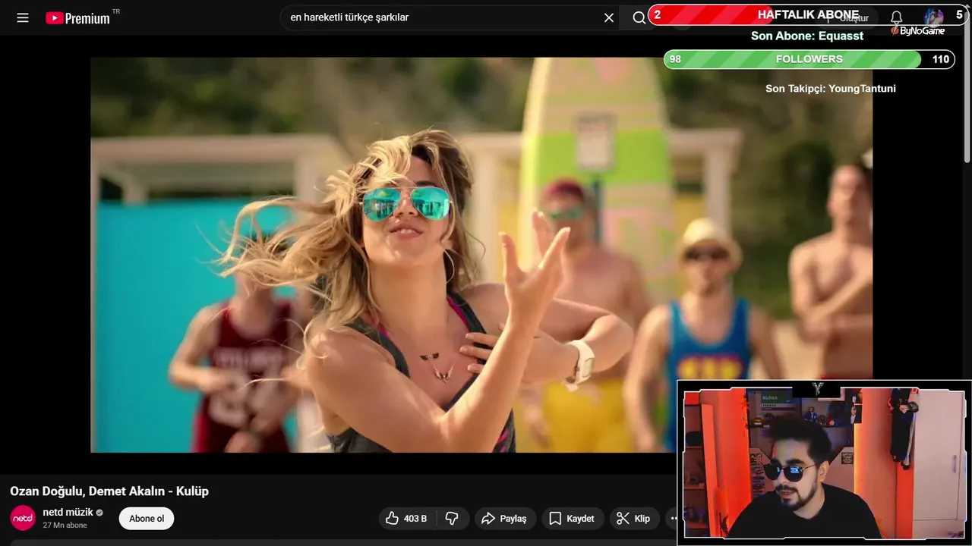Click the Oluştur create button
The image size is (972, 546).
tap(849, 17)
